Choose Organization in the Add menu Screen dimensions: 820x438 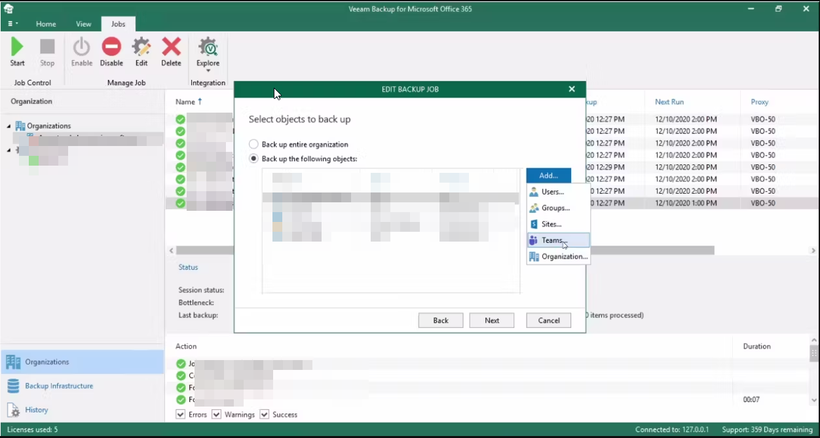coord(559,257)
